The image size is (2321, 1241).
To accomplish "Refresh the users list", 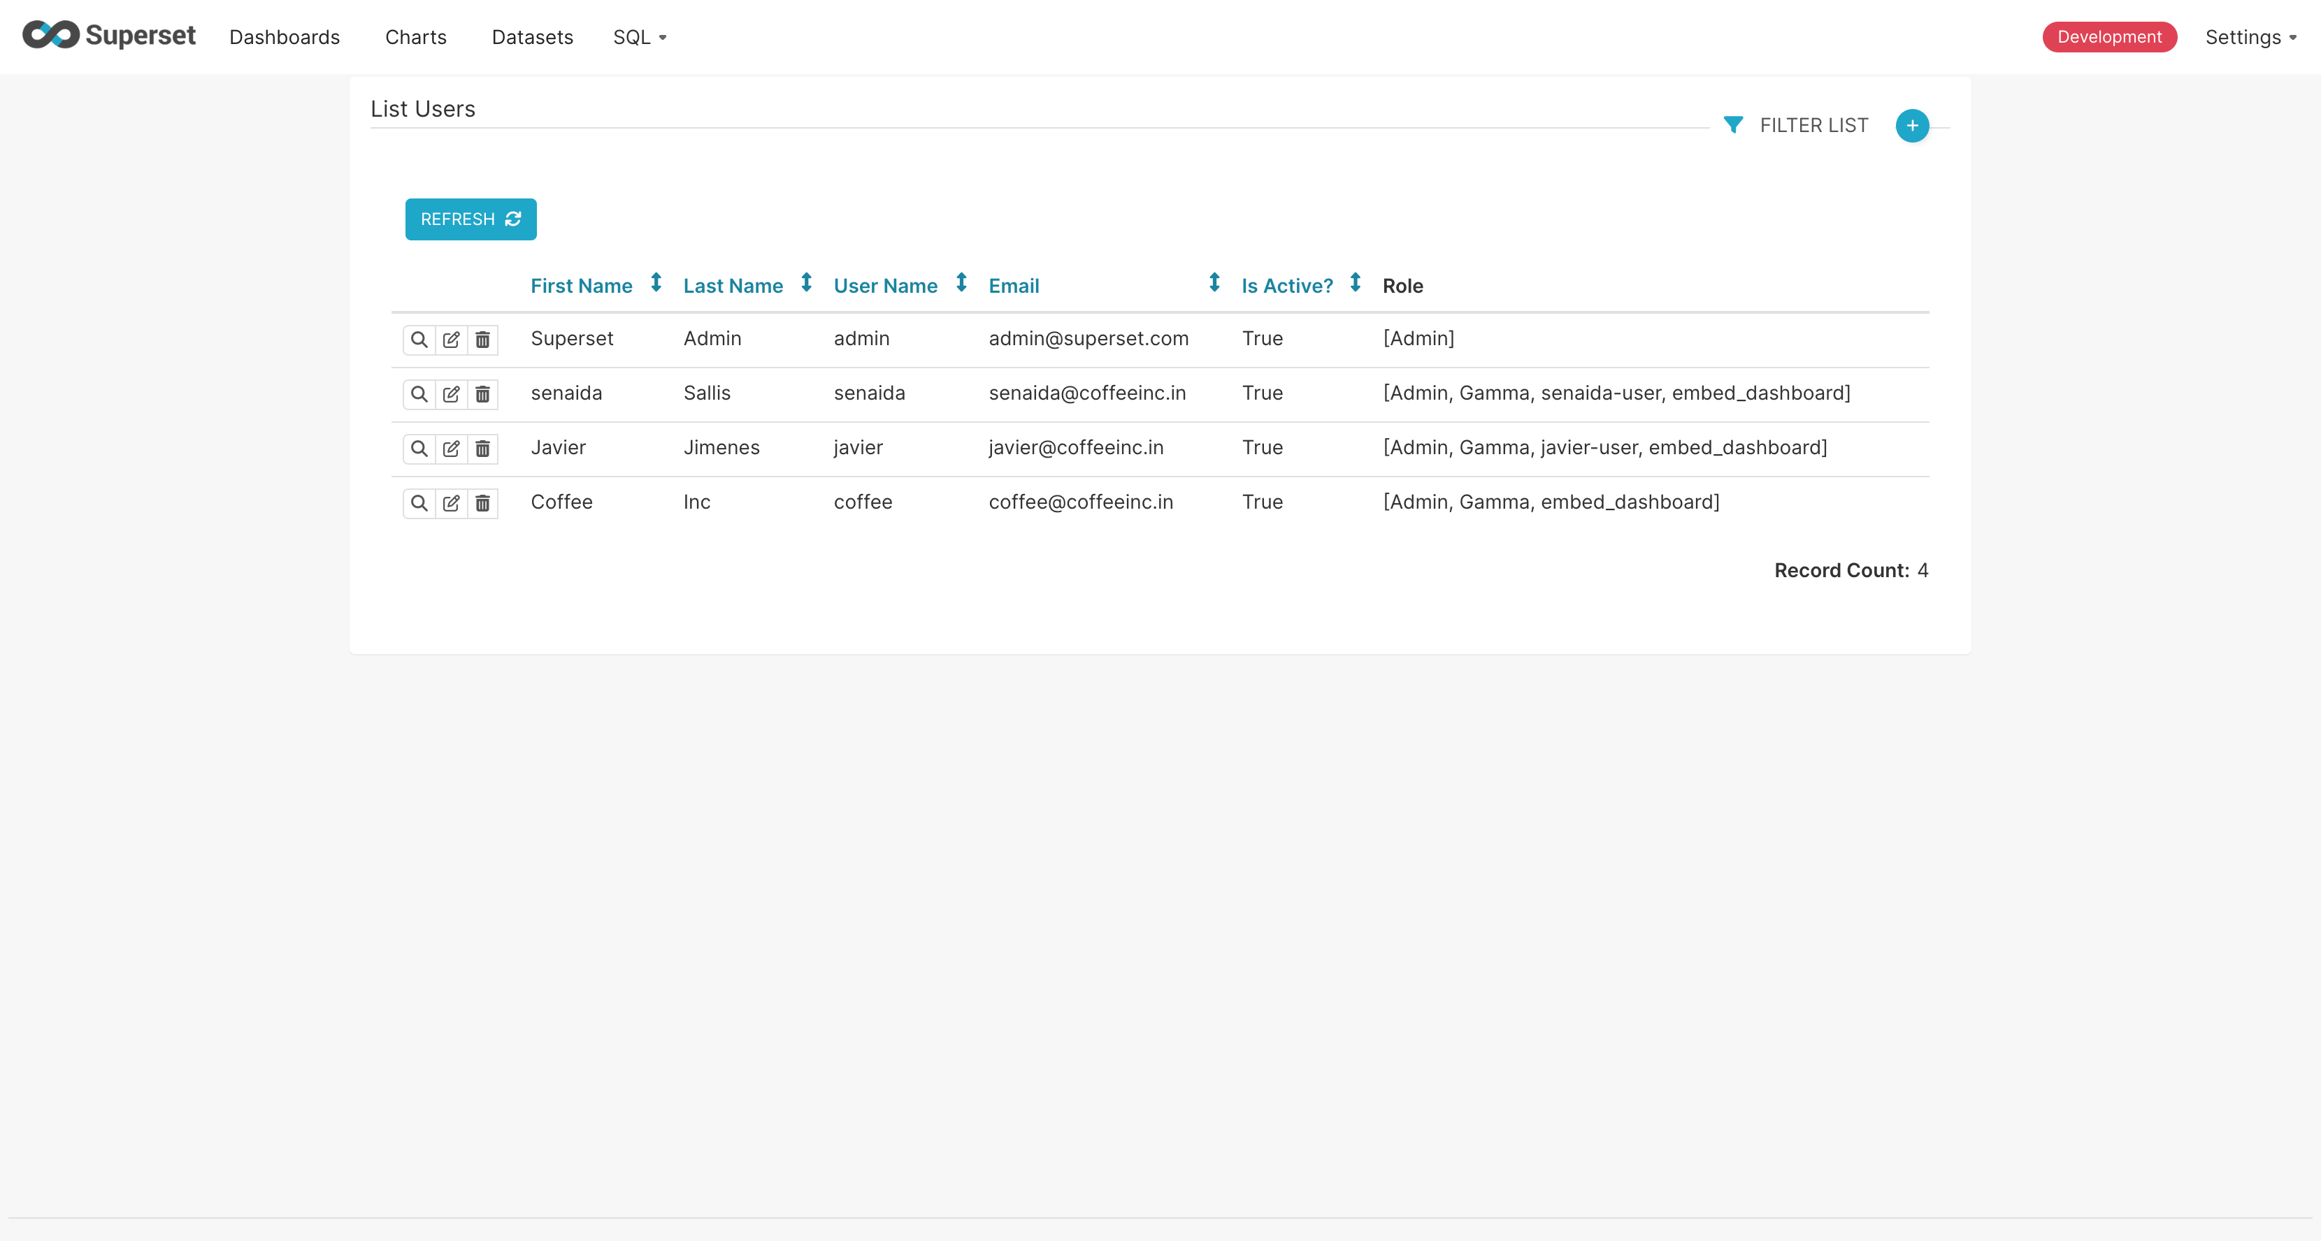I will (470, 219).
